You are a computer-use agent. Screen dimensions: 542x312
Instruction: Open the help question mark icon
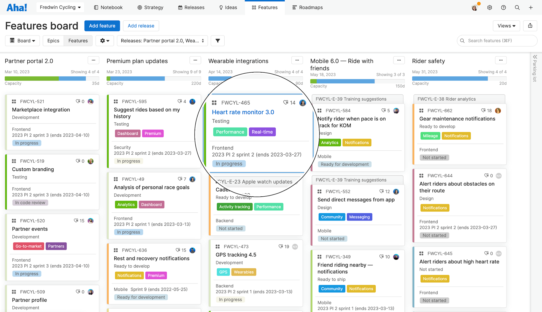tap(503, 8)
